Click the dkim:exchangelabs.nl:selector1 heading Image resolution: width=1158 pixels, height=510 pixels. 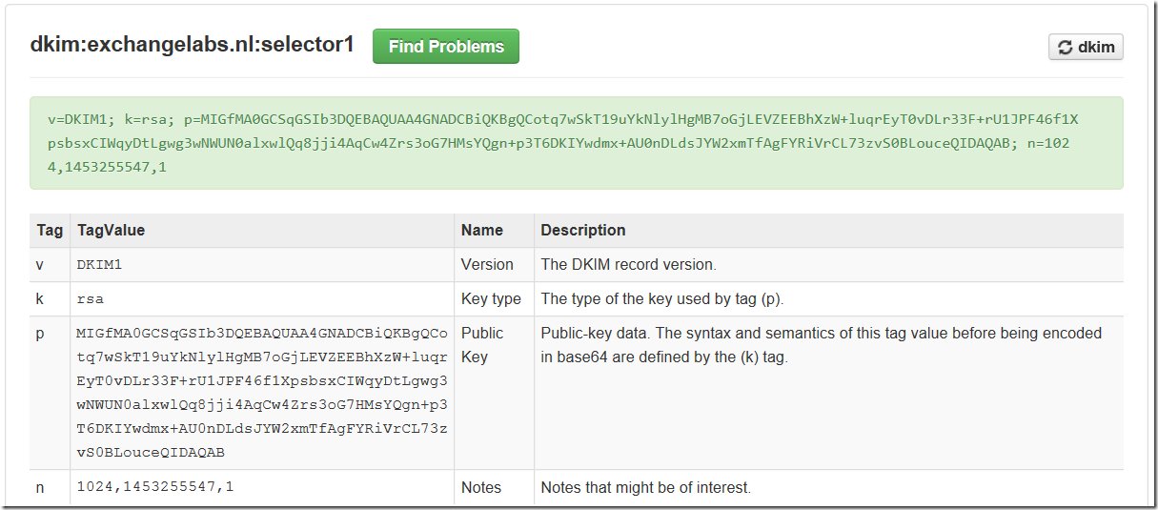[x=192, y=45]
